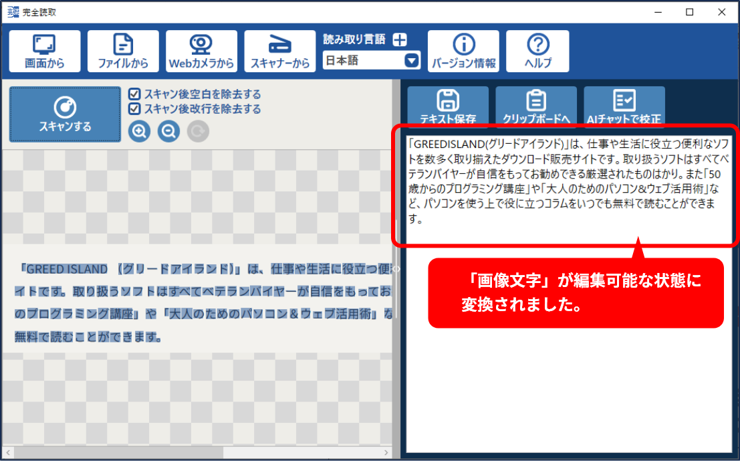Click the 「GREED ISLAND text in image preview
This screenshot has width=740, height=461.
tap(64, 269)
